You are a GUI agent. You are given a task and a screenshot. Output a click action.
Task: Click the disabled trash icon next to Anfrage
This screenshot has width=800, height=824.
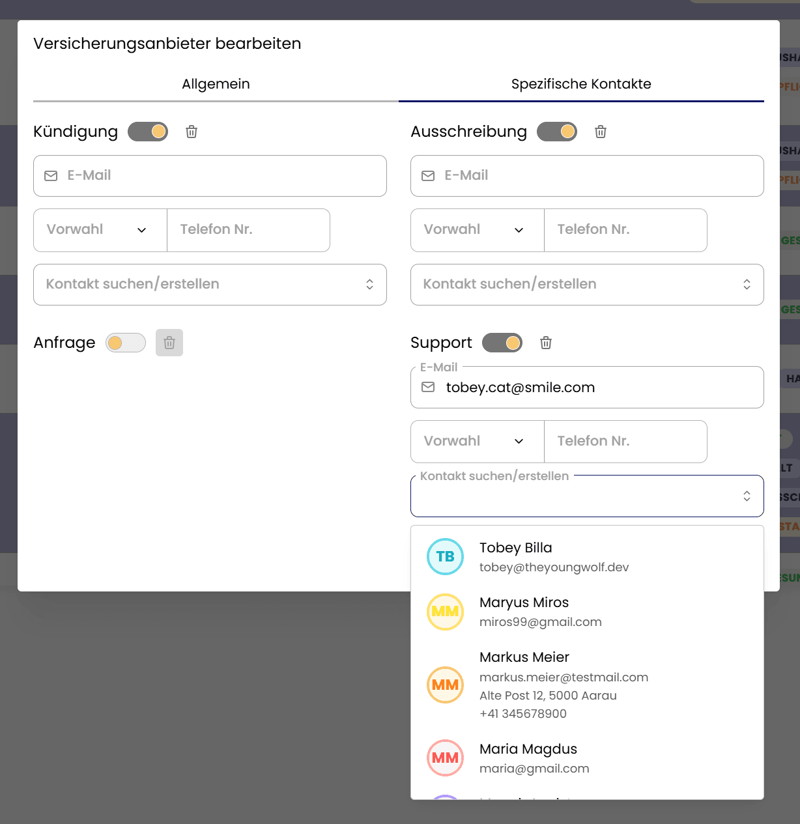pos(169,343)
